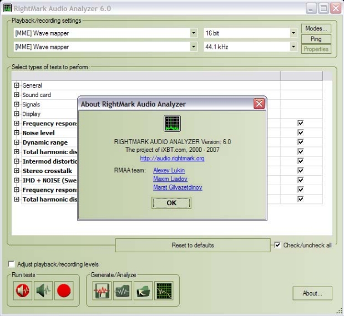Enable Adjust playback/recording levels checkbox
This screenshot has width=344, height=316.
12,264
